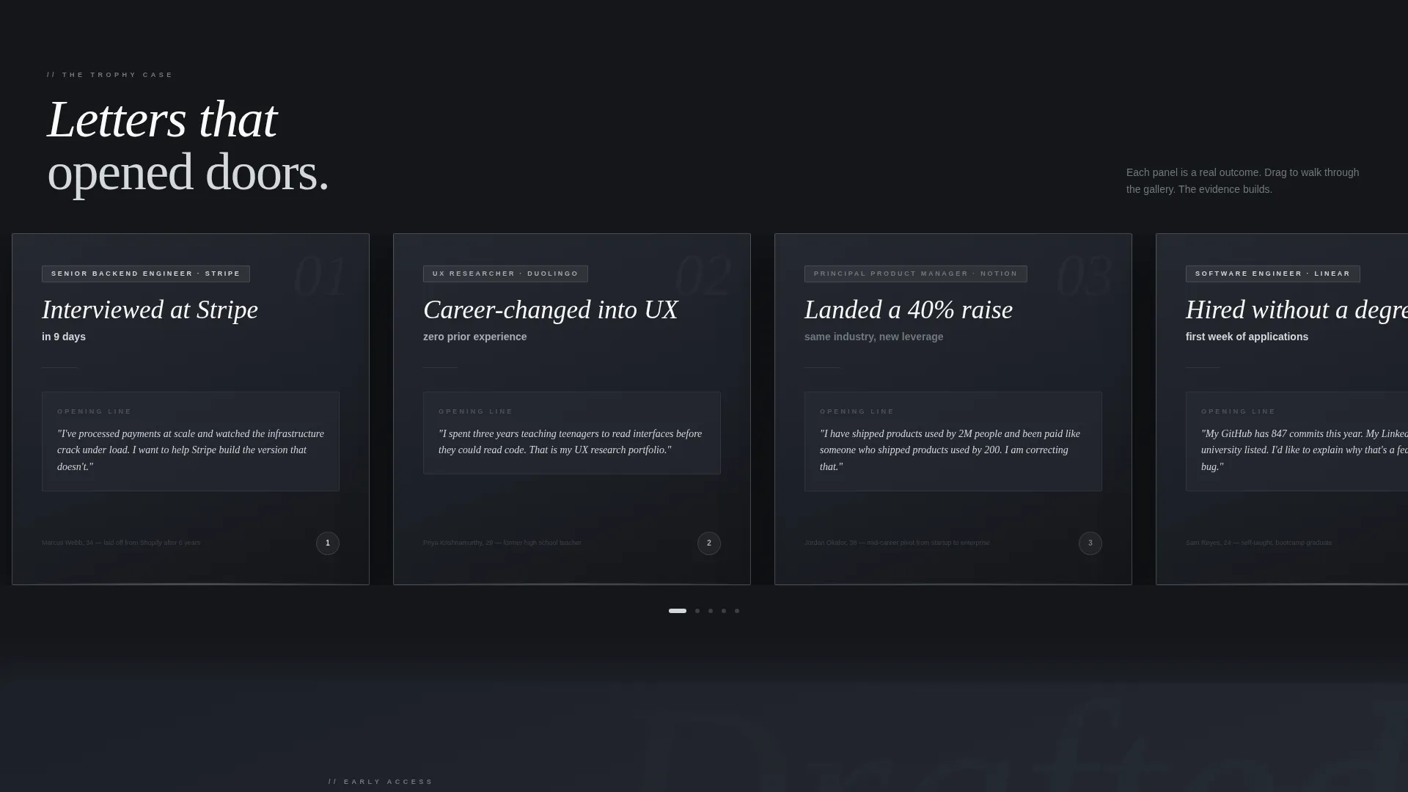Open the Career-changed into UX card title
Viewport: 1408px width, 792px height.
(551, 310)
